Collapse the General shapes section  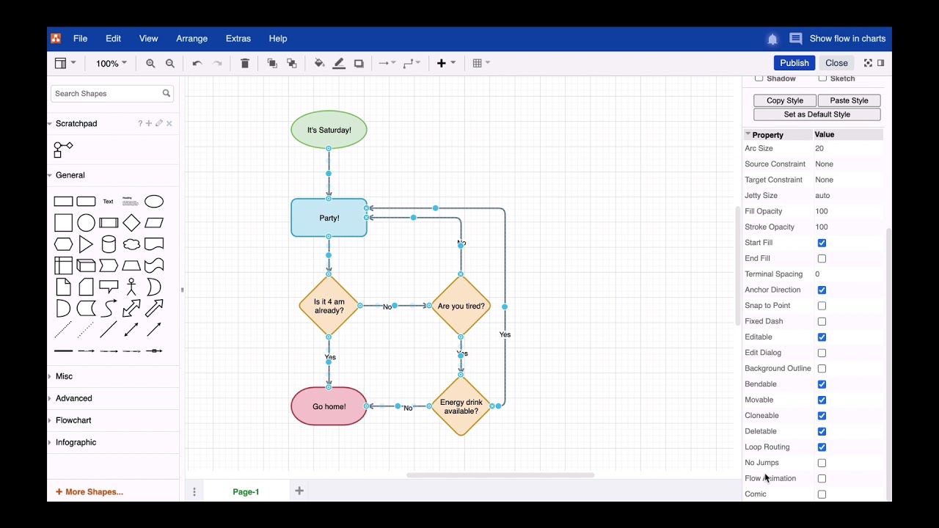tap(70, 175)
